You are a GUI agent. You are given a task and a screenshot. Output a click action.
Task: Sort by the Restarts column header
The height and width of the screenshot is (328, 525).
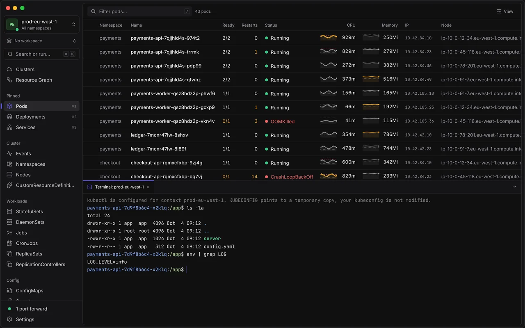[x=249, y=25]
